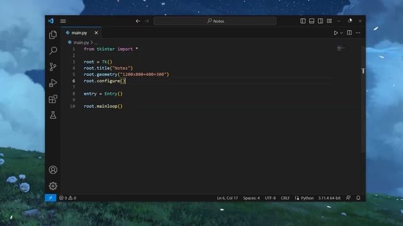Toggle the primary side bar layout icon

[303, 21]
